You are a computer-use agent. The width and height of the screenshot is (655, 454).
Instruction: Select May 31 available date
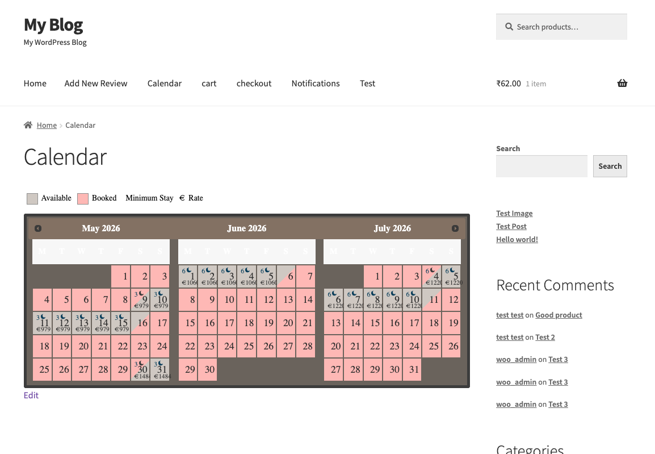(160, 369)
